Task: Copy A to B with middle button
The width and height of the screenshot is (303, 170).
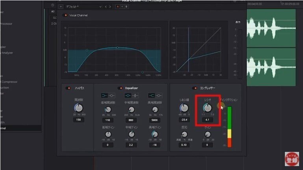Action: point(122,7)
